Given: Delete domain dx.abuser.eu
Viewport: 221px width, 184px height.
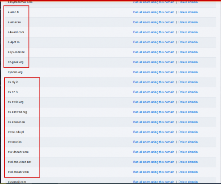Looking at the screenshot, I should 188,122.
